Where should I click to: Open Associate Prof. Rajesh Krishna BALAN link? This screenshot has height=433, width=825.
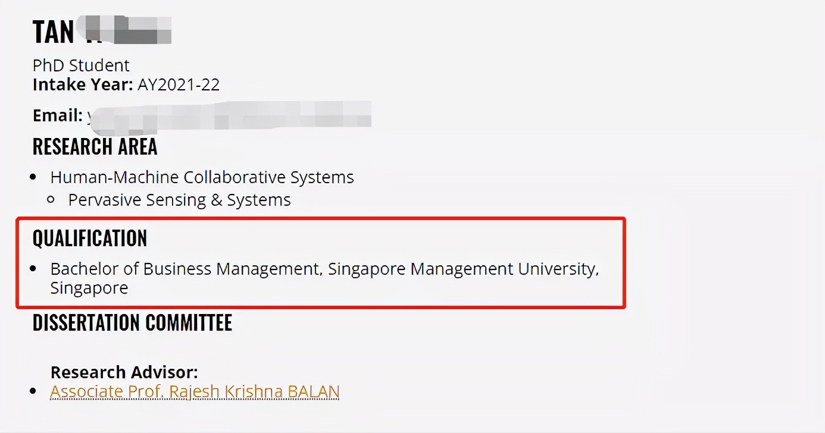tap(195, 392)
